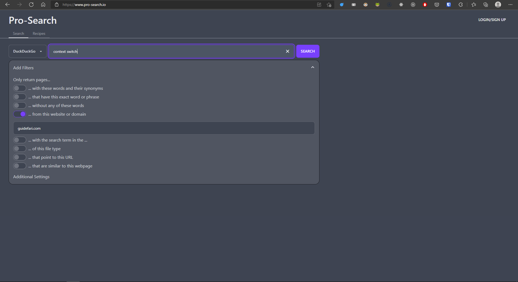Open the browser home page
The width and height of the screenshot is (518, 282).
click(x=43, y=5)
